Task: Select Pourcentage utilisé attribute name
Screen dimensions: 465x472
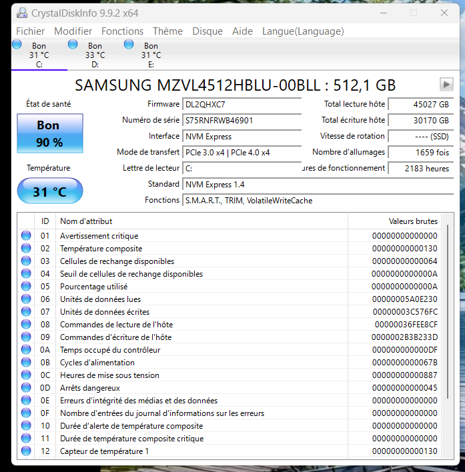Action: coord(93,286)
